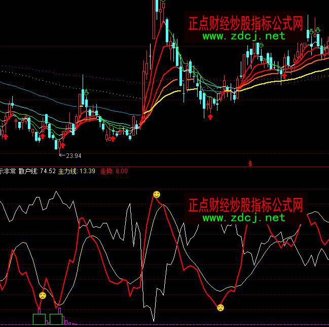Click the first green box signal at the bottom
This screenshot has height=327, width=329.
coord(39,319)
